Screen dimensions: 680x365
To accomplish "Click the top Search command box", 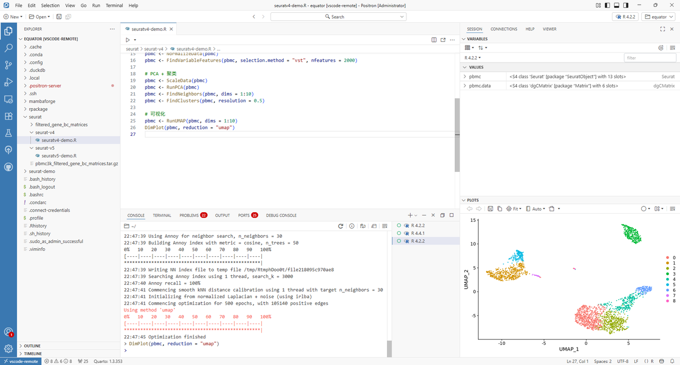I will pyautogui.click(x=338, y=17).
